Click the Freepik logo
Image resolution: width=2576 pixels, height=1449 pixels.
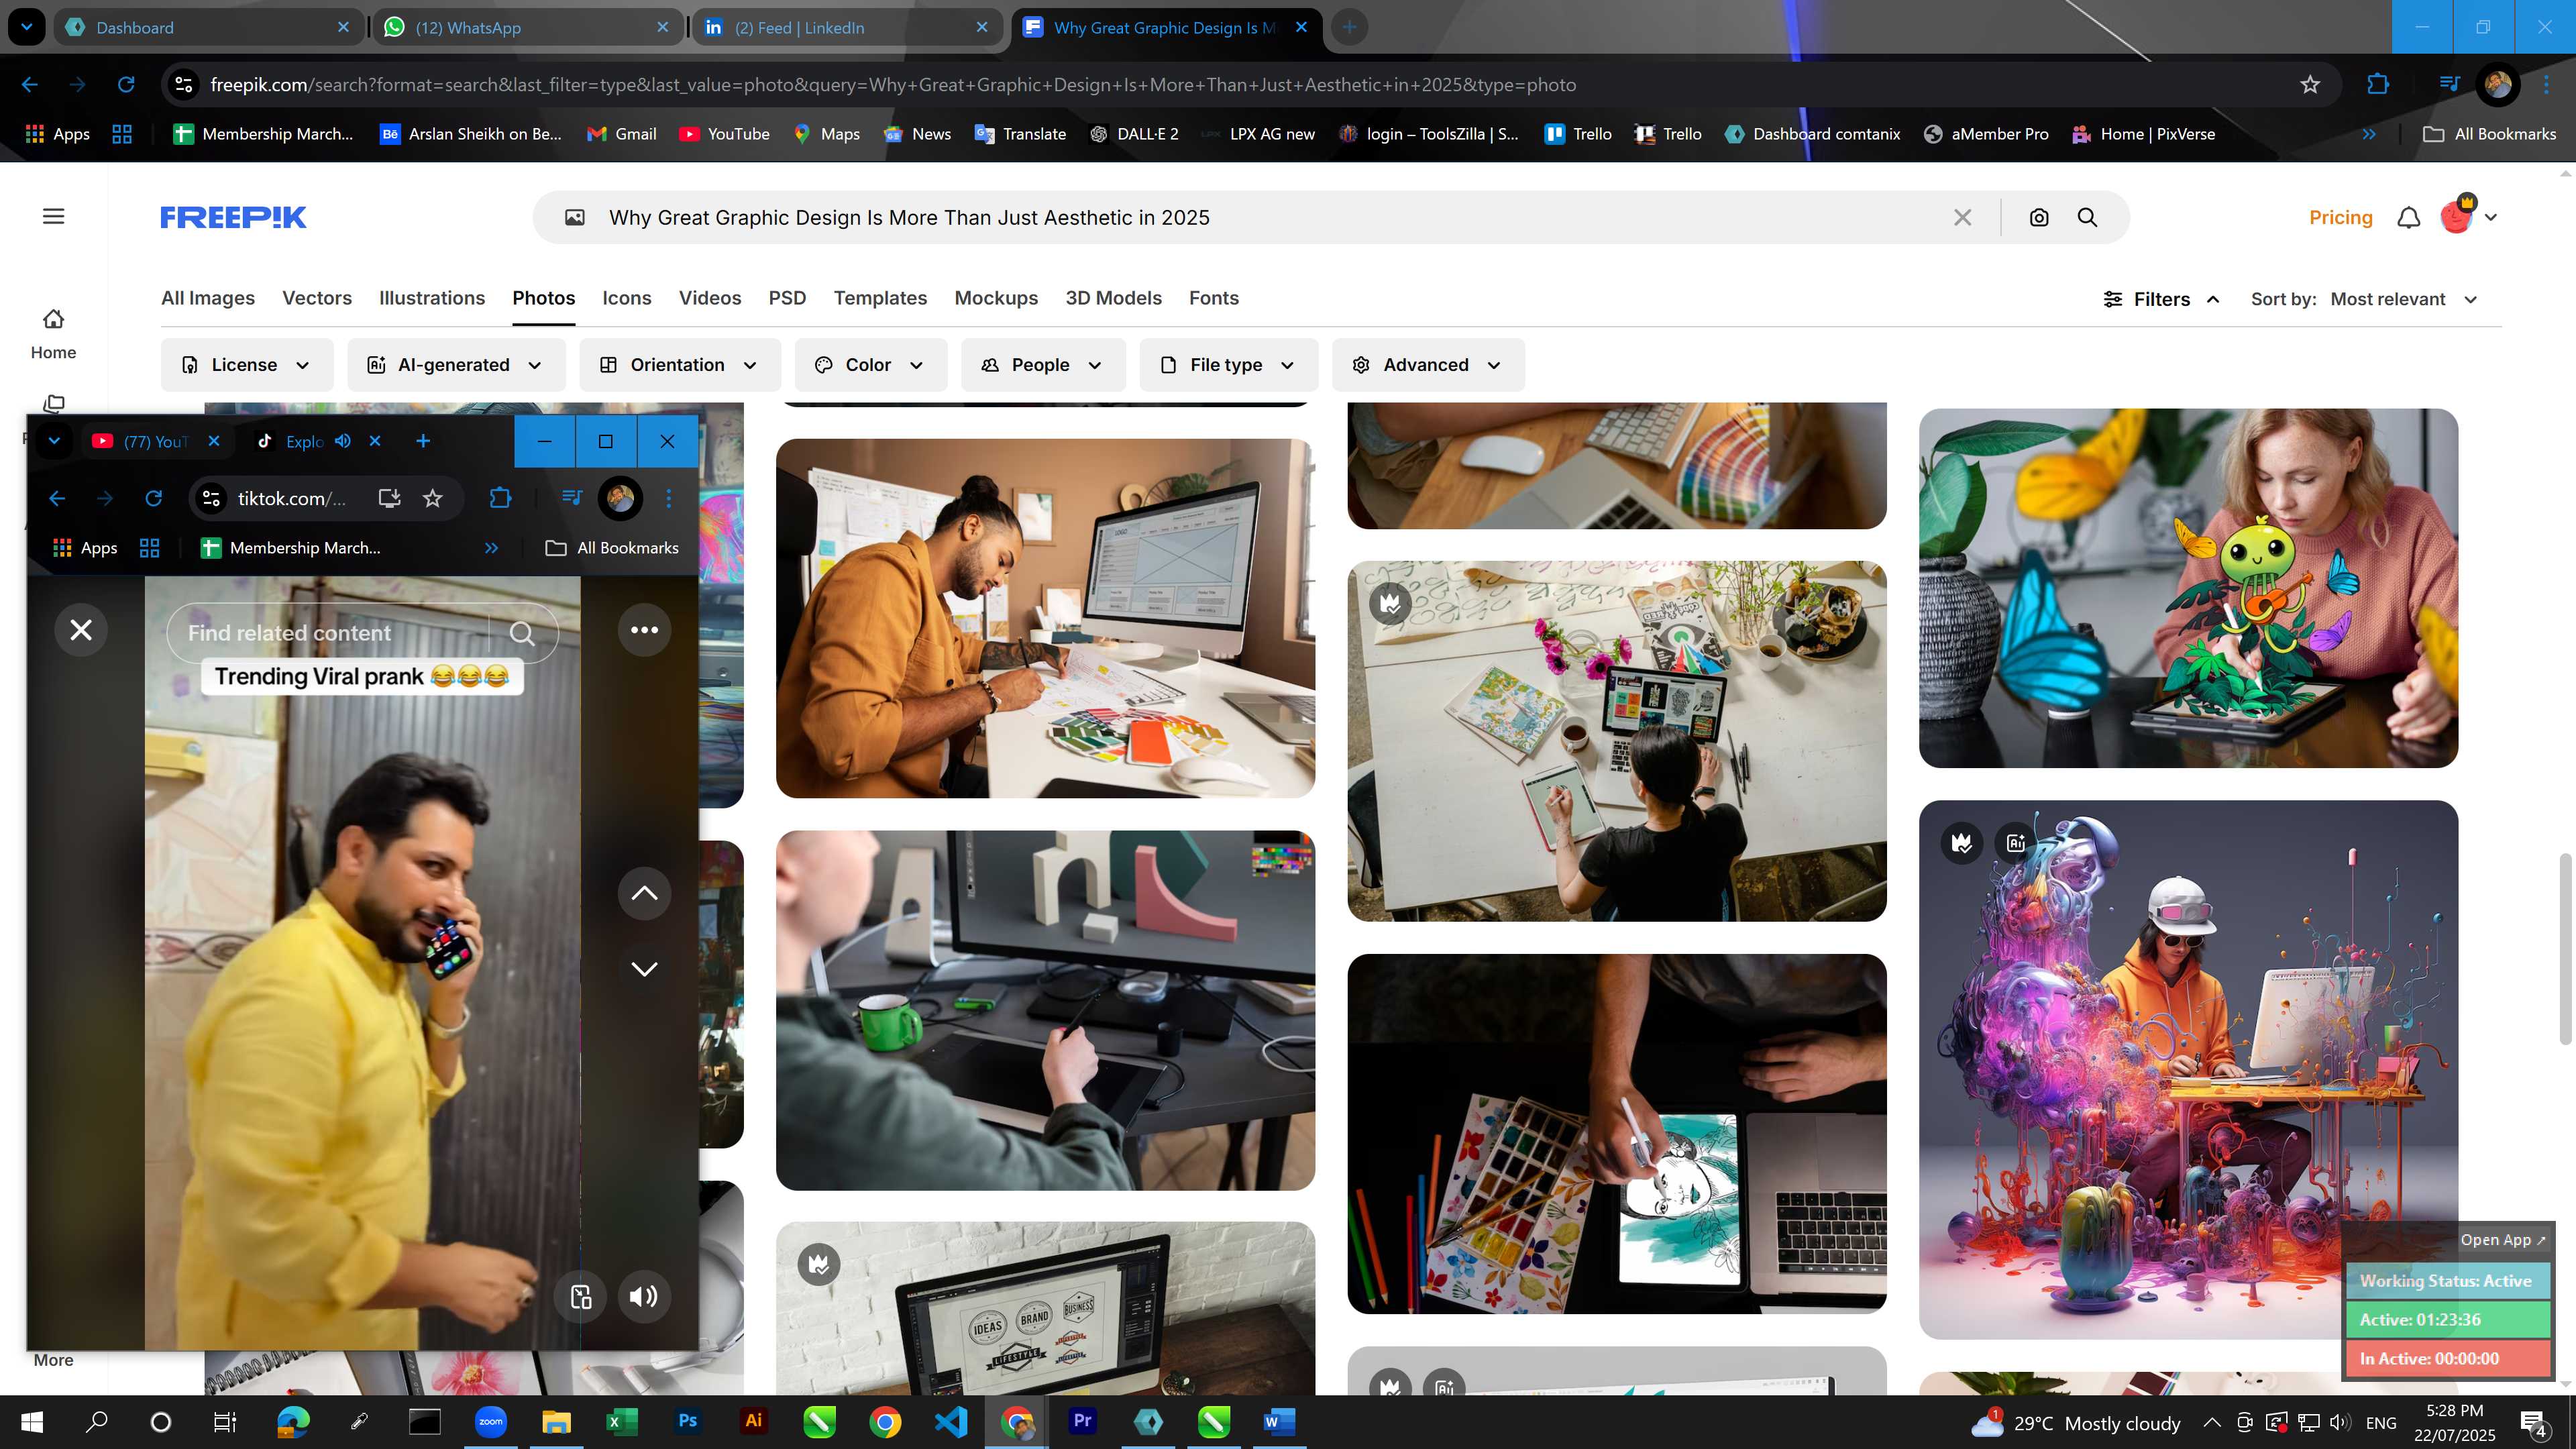click(x=233, y=217)
